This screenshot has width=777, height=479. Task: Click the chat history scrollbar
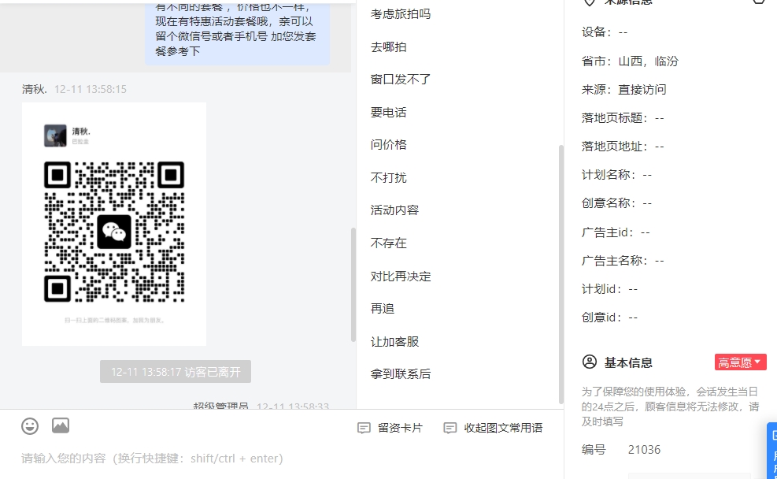point(353,284)
